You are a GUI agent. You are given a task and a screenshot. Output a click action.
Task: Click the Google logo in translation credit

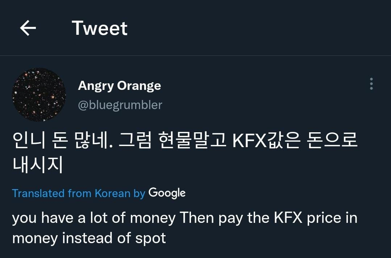click(167, 193)
